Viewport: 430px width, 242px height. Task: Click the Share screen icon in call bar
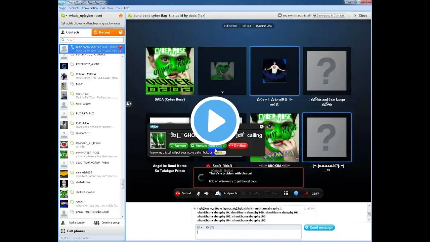[265, 193]
